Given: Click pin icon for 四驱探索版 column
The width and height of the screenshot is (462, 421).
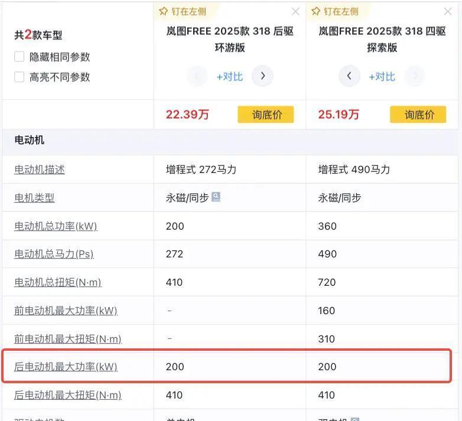Looking at the screenshot, I should pos(315,11).
